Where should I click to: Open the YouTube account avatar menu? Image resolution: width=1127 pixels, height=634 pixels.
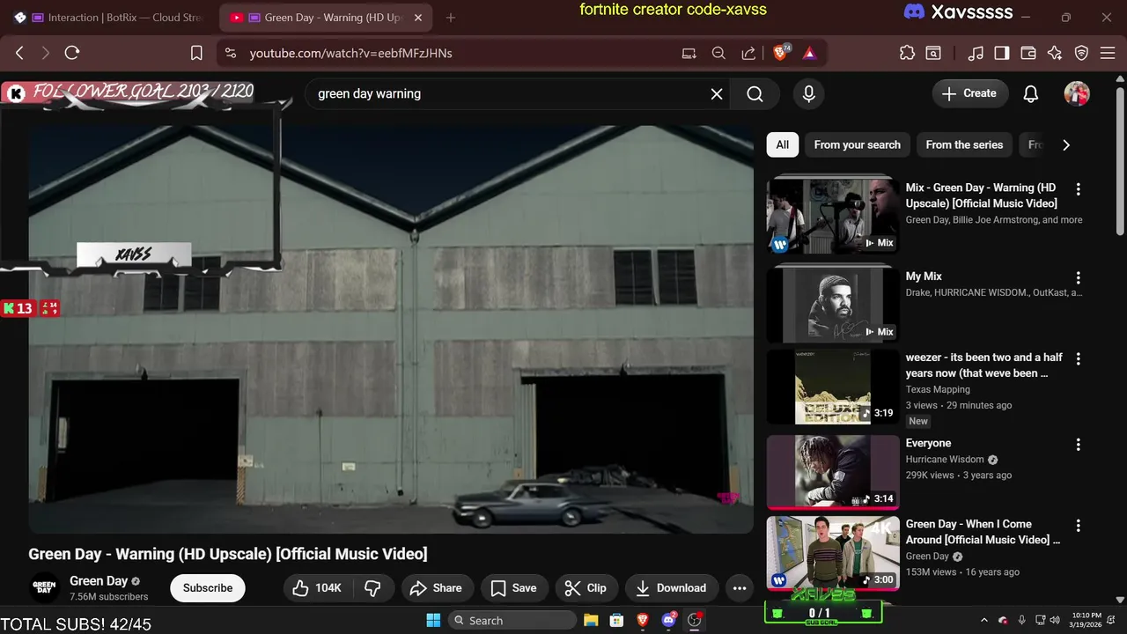click(x=1077, y=93)
